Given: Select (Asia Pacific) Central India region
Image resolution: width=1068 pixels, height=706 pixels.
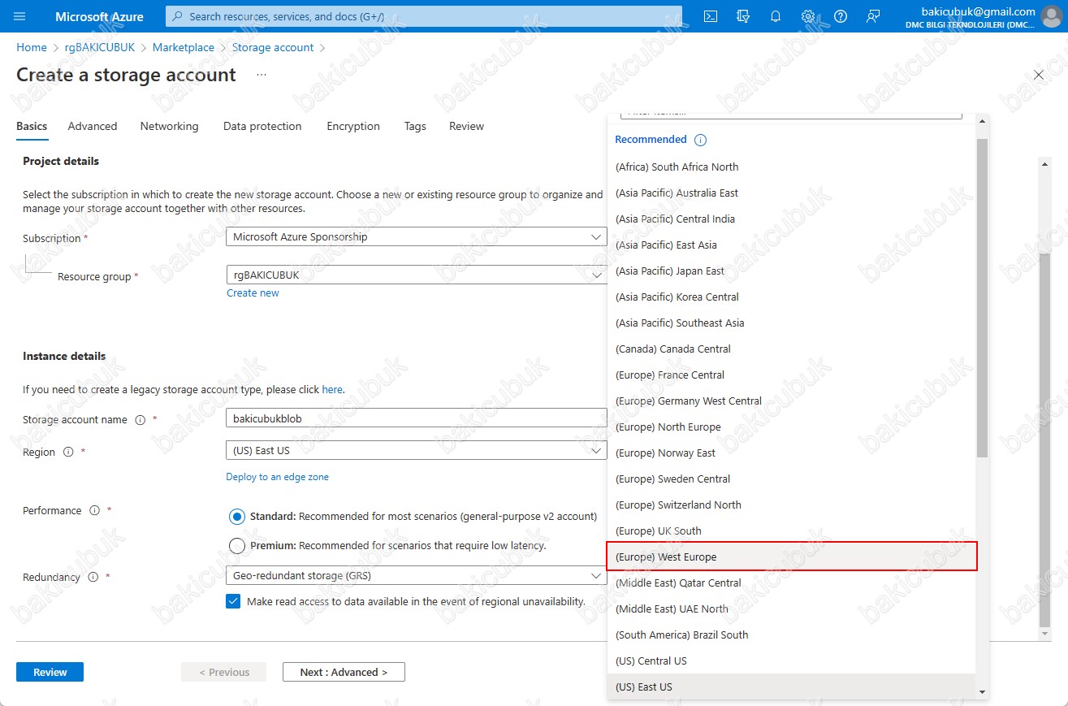Looking at the screenshot, I should pos(792,219).
